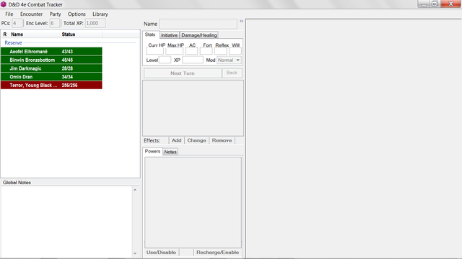
Task: Click the Add effect button
Action: [x=176, y=140]
